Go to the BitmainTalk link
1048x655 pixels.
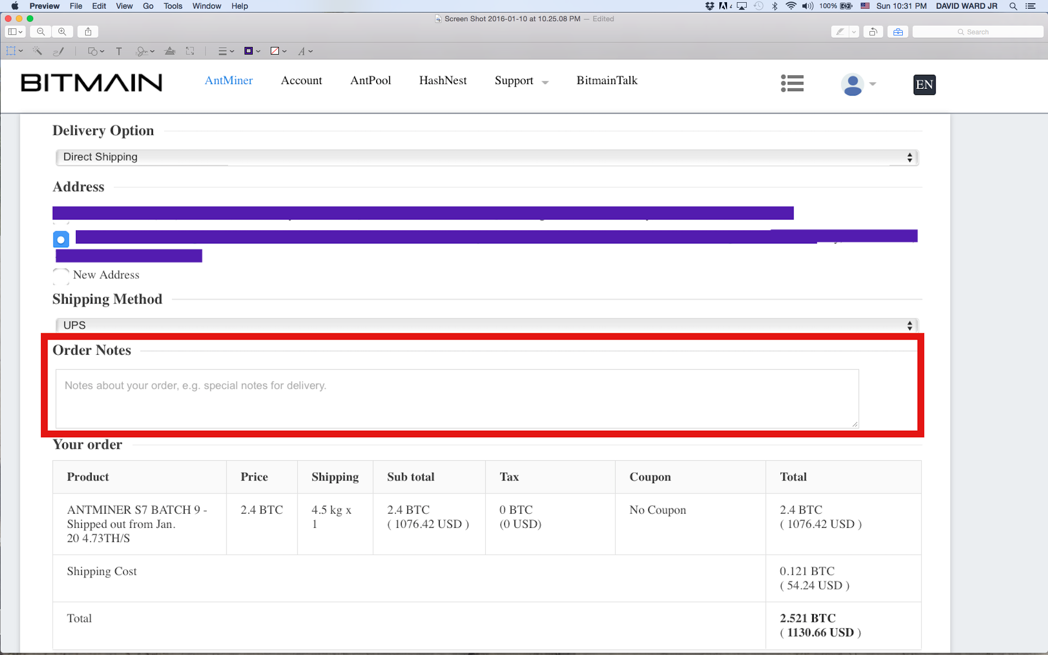click(607, 80)
